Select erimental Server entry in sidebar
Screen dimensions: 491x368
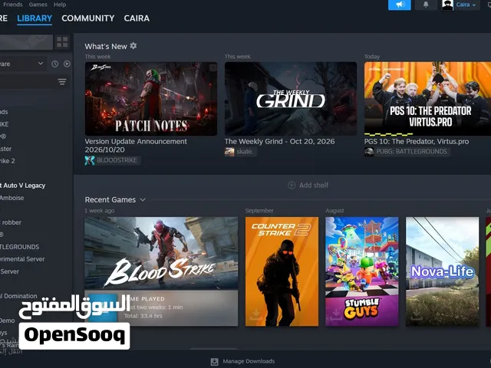pos(22,259)
